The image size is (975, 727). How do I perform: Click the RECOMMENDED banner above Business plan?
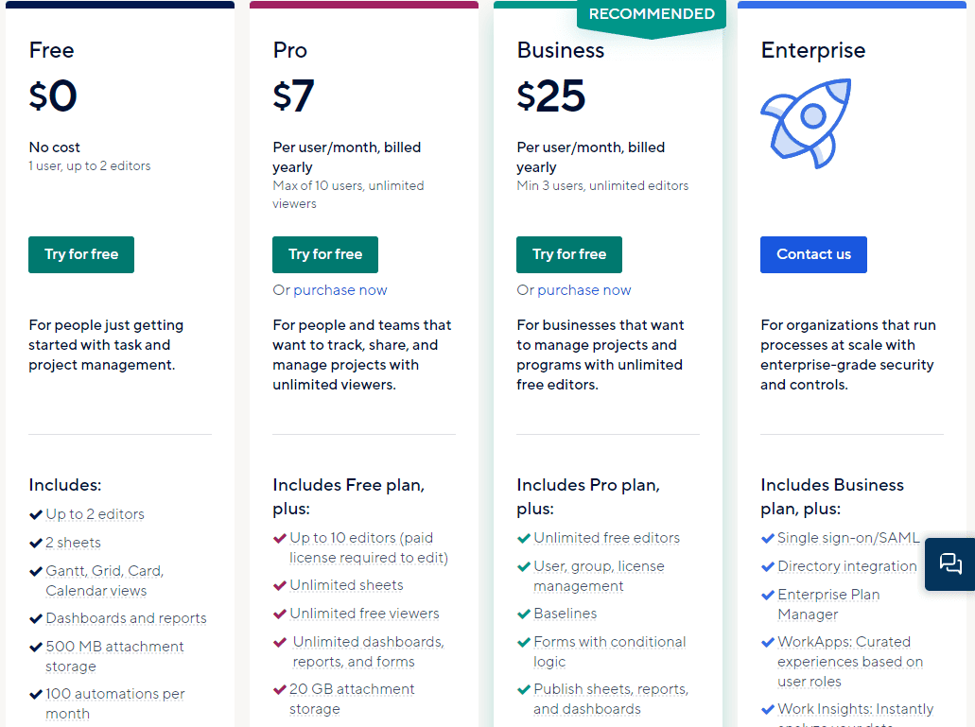pyautogui.click(x=651, y=14)
